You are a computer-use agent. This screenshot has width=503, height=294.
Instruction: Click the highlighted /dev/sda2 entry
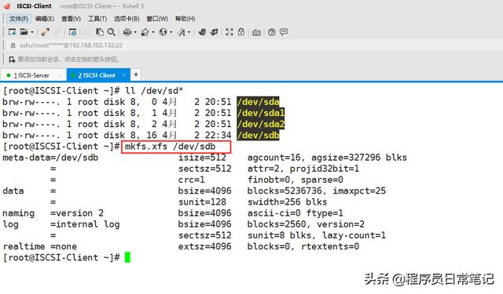pos(260,124)
